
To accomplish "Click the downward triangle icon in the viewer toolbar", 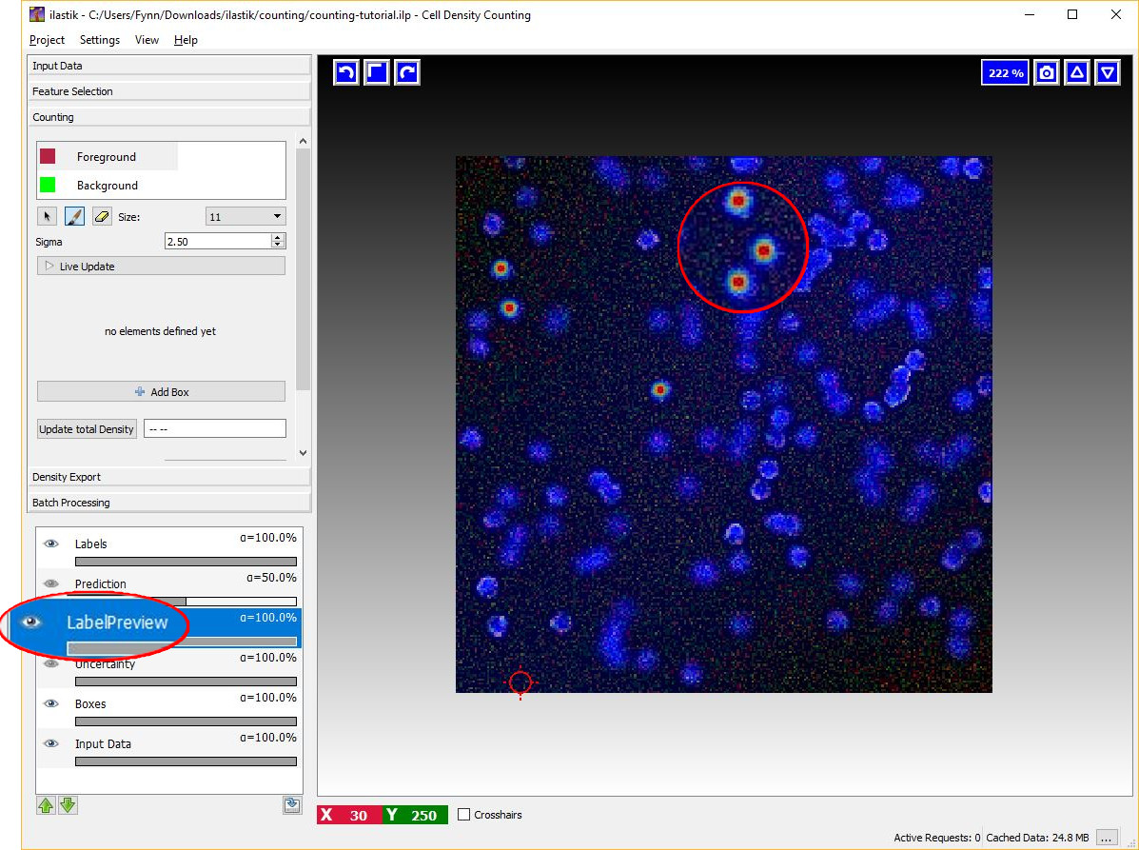I will click(x=1107, y=72).
